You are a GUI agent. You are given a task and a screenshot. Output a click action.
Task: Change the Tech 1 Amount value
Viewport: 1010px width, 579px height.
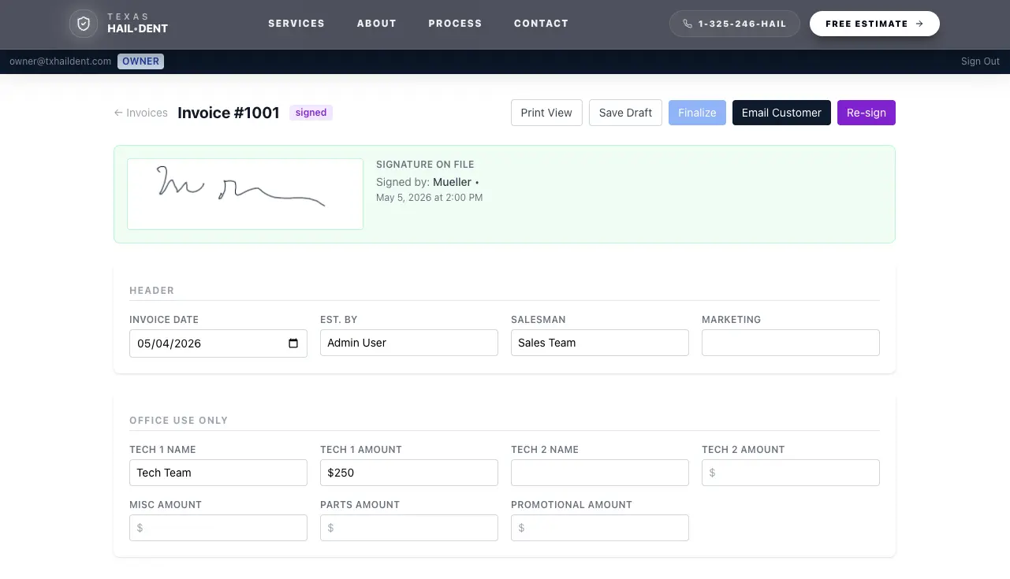(x=409, y=473)
